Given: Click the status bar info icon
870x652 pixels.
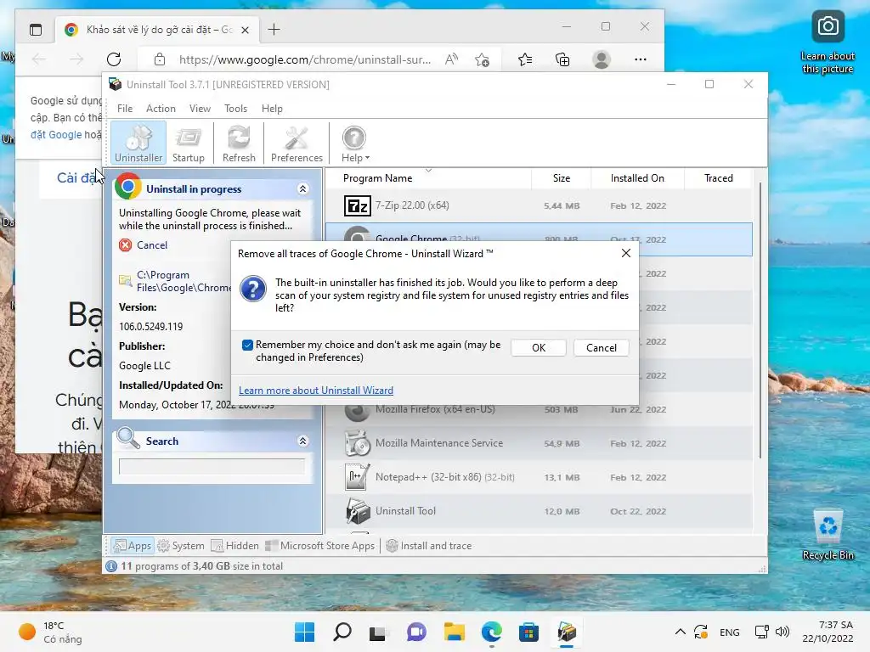Looking at the screenshot, I should pos(111,566).
